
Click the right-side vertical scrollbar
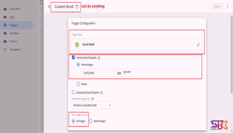point(232,54)
